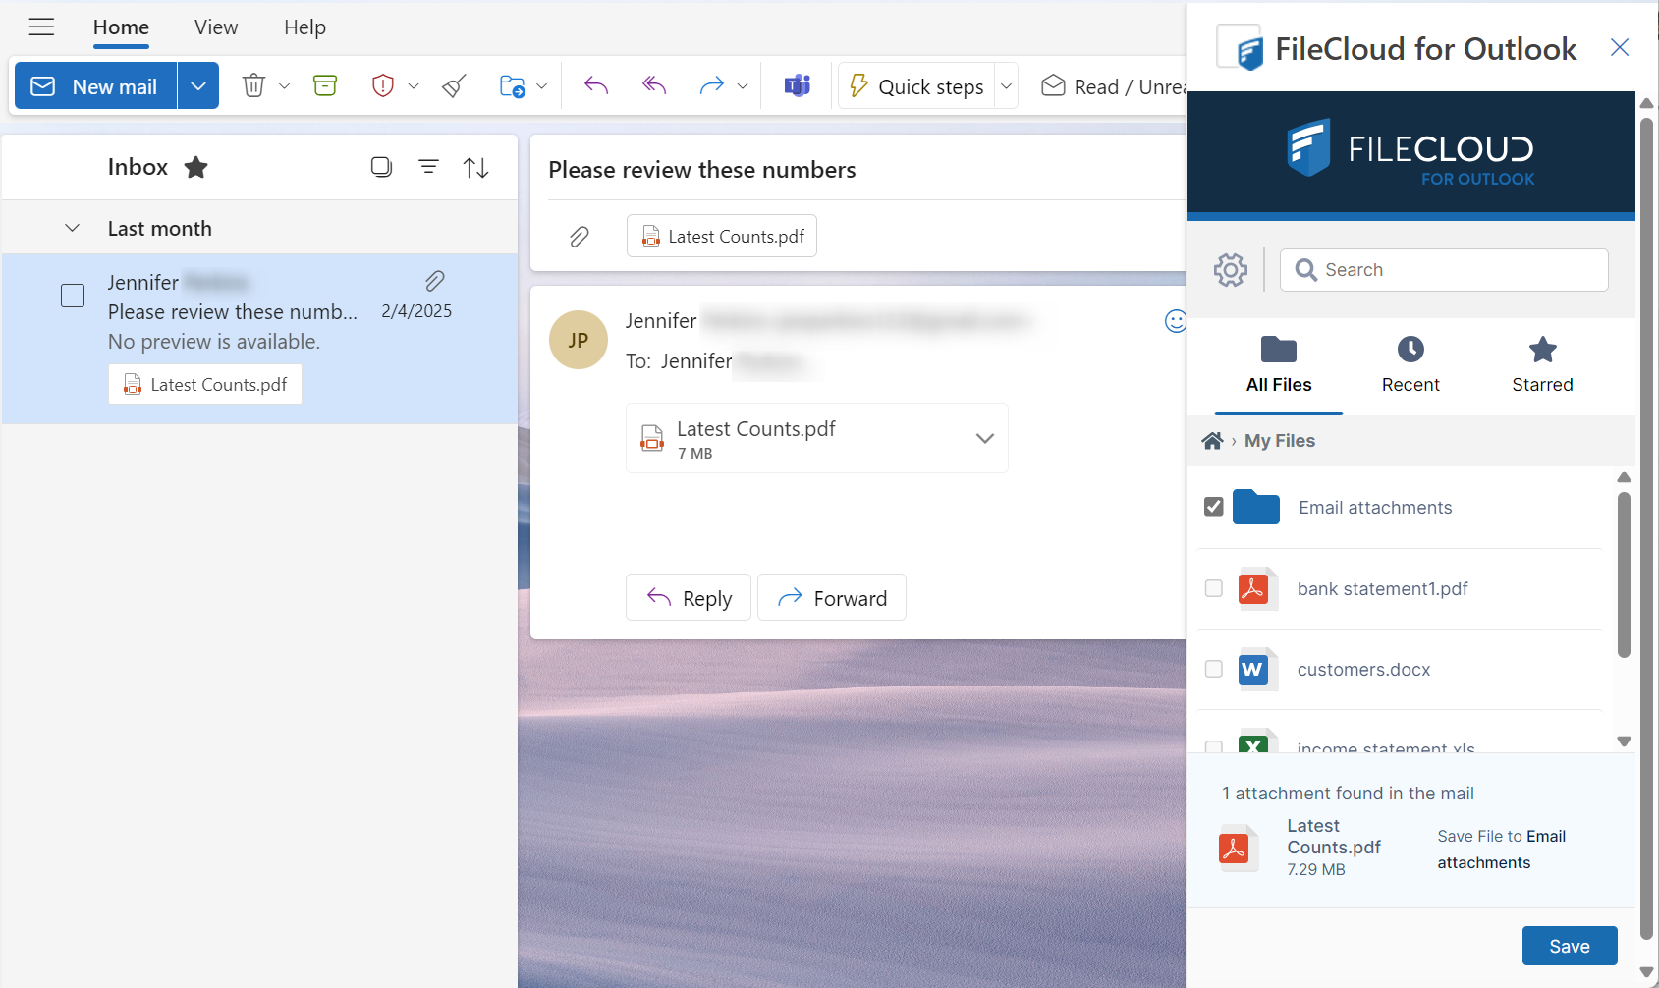This screenshot has width=1659, height=988.
Task: Click the Delete trash icon in toolbar
Action: [253, 86]
